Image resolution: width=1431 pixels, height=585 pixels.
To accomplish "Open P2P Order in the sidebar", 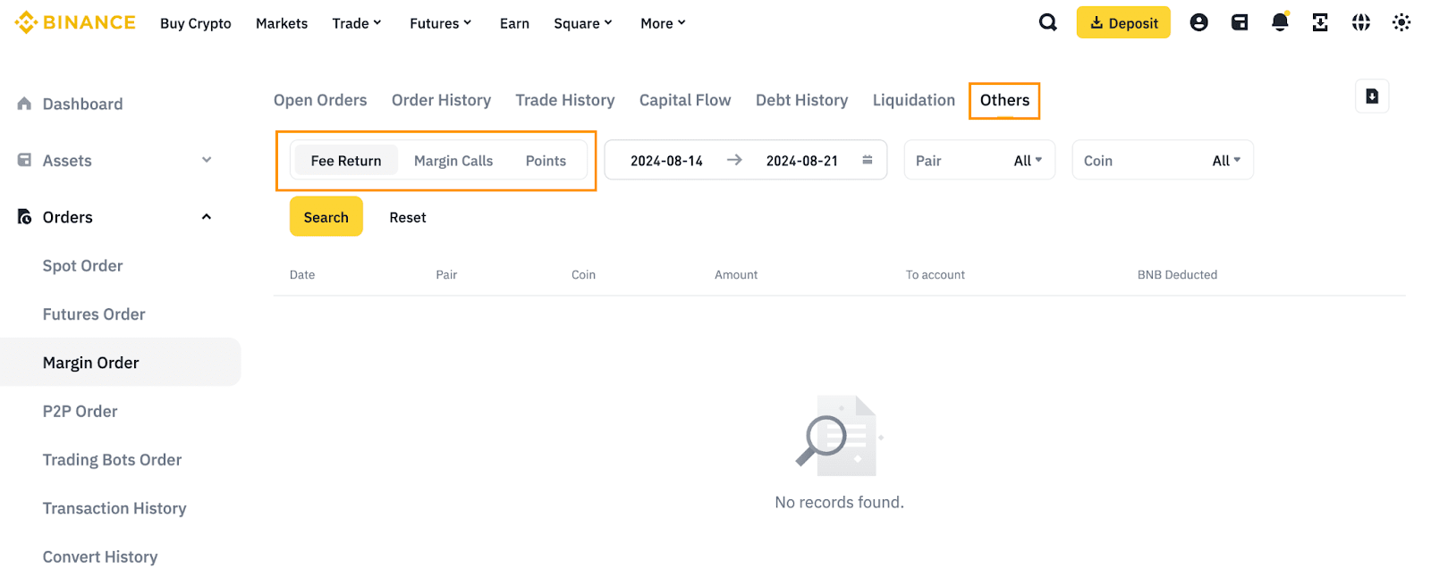I will [x=80, y=411].
